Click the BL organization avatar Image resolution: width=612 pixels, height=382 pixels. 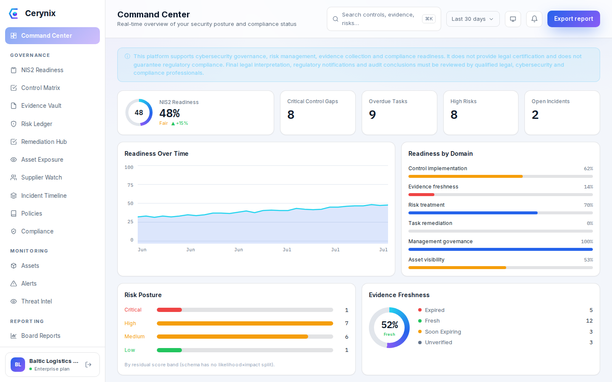click(x=18, y=365)
